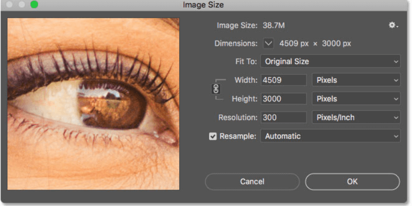
Task: Click the Height value field
Action: pyautogui.click(x=283, y=98)
